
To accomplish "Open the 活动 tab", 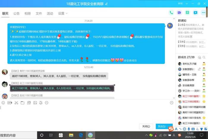I will (50, 13).
